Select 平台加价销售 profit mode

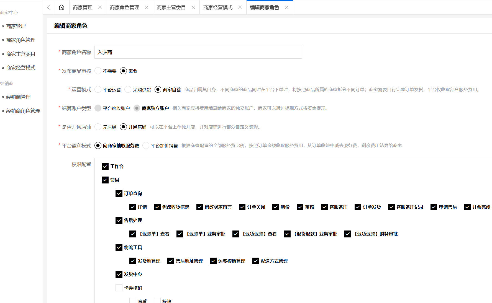[146, 146]
